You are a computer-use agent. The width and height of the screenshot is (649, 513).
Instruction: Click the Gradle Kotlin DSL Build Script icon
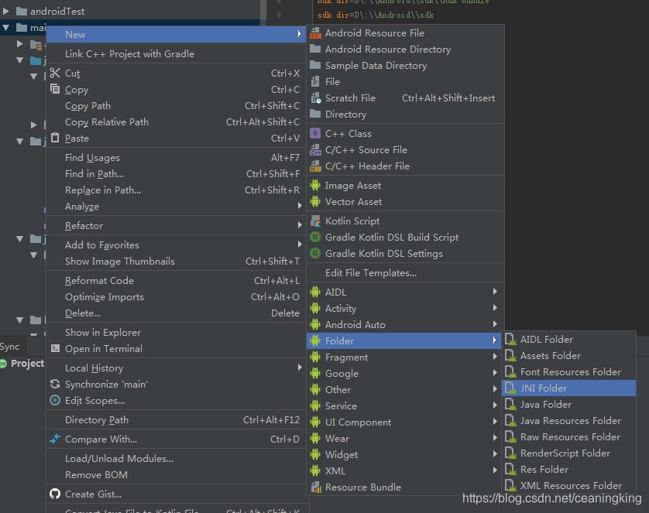[x=315, y=238]
